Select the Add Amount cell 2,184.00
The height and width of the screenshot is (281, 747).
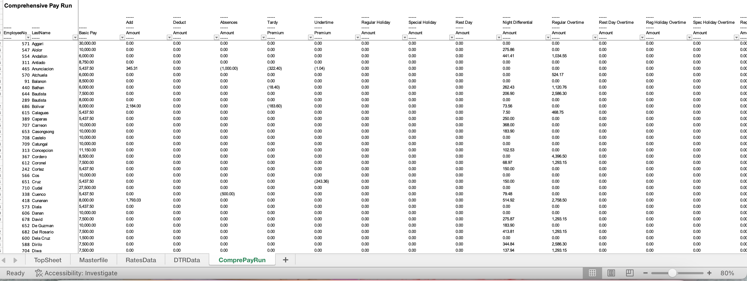click(x=133, y=106)
